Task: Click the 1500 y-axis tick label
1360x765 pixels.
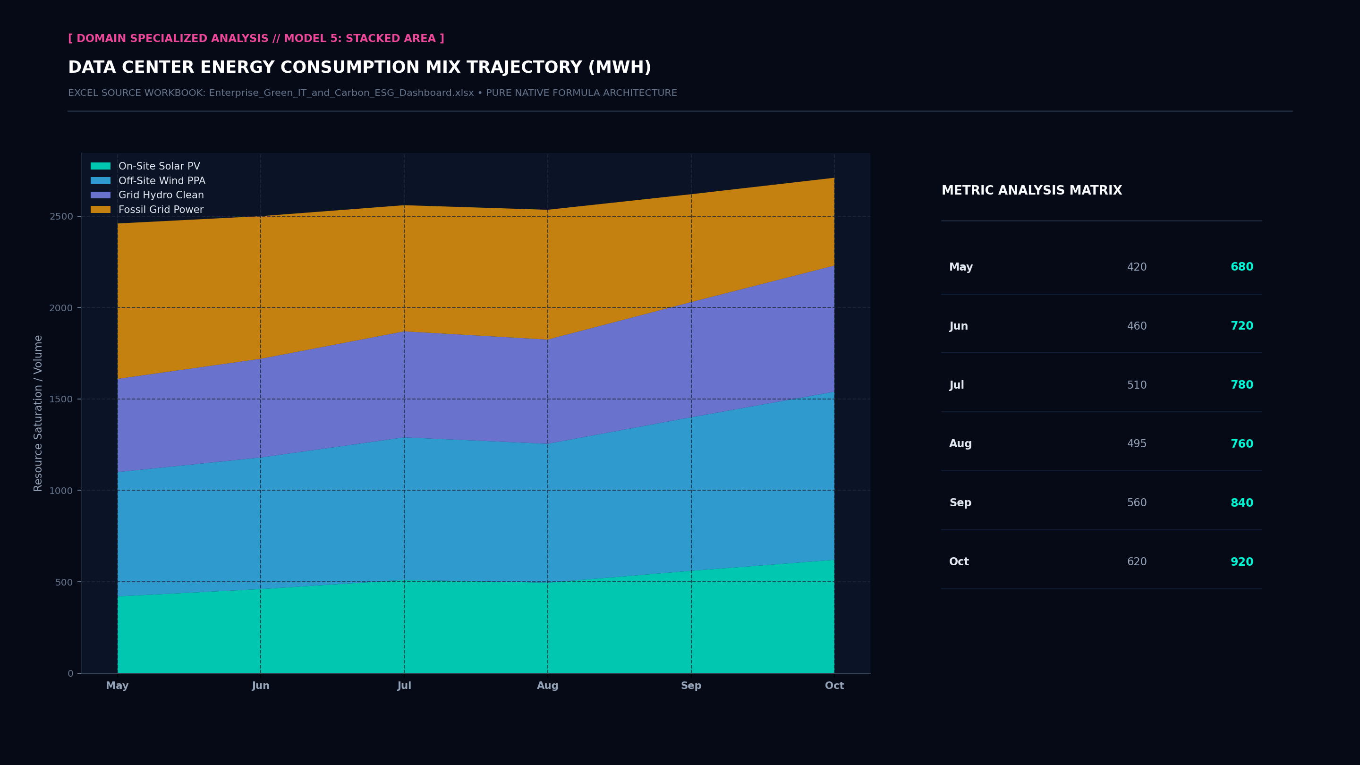Action: (x=61, y=399)
